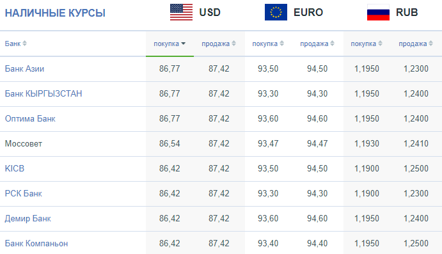This screenshot has height=254, width=442.
Task: Open the Банк Компаньон link
Action: point(36,243)
